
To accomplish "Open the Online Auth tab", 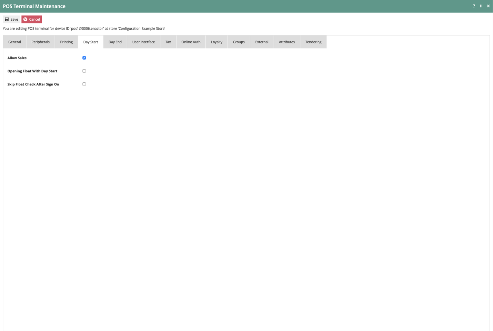I will (x=191, y=42).
